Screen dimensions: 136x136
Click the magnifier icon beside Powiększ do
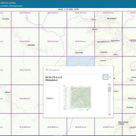(47, 70)
